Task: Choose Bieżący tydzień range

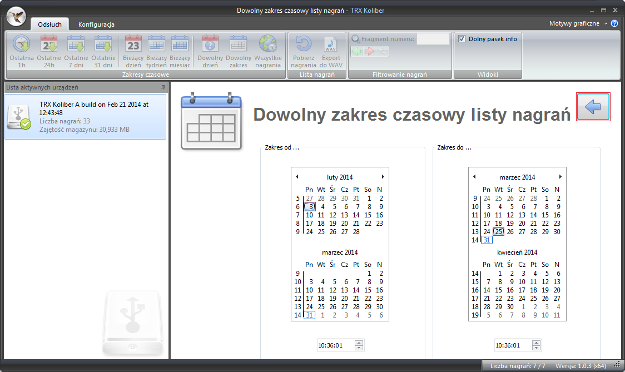Action: click(x=156, y=51)
